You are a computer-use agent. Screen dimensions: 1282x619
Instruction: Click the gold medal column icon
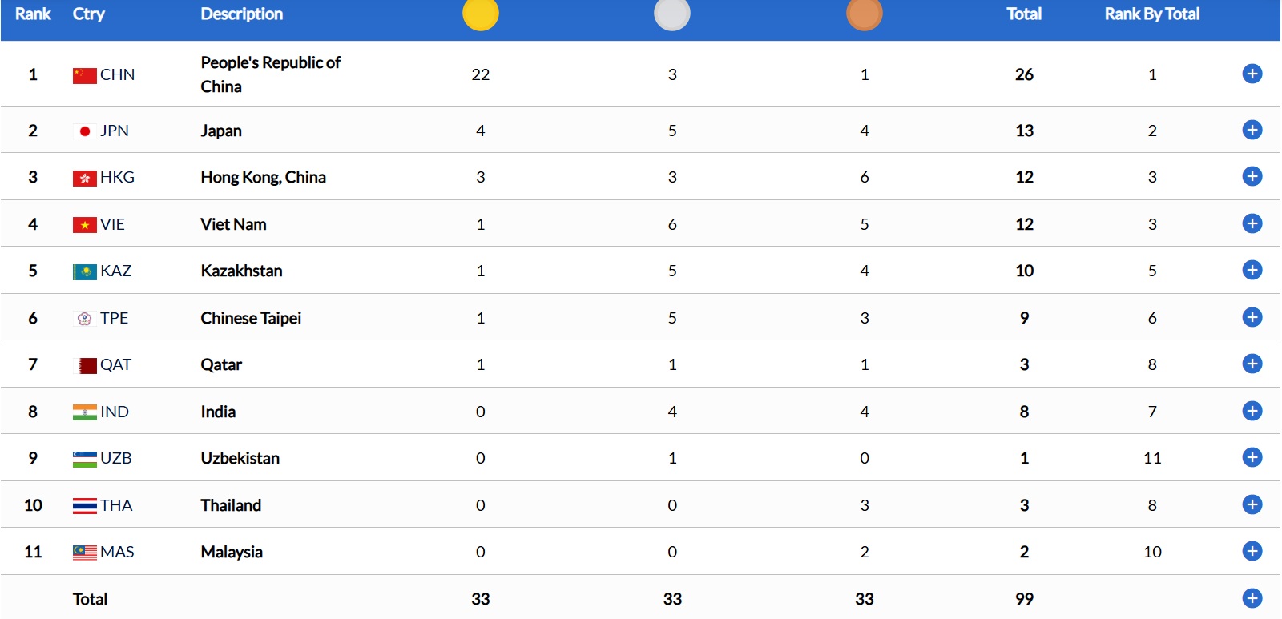coord(480,14)
